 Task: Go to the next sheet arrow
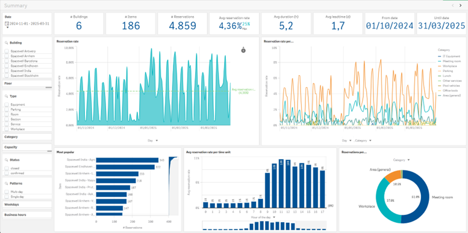tap(461, 5)
